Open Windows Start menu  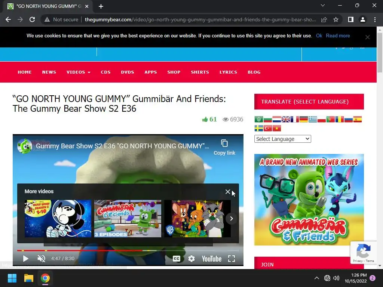(x=12, y=278)
